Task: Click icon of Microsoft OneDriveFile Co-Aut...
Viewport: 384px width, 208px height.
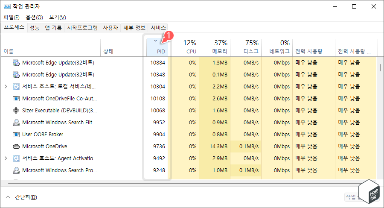Action: click(16, 99)
